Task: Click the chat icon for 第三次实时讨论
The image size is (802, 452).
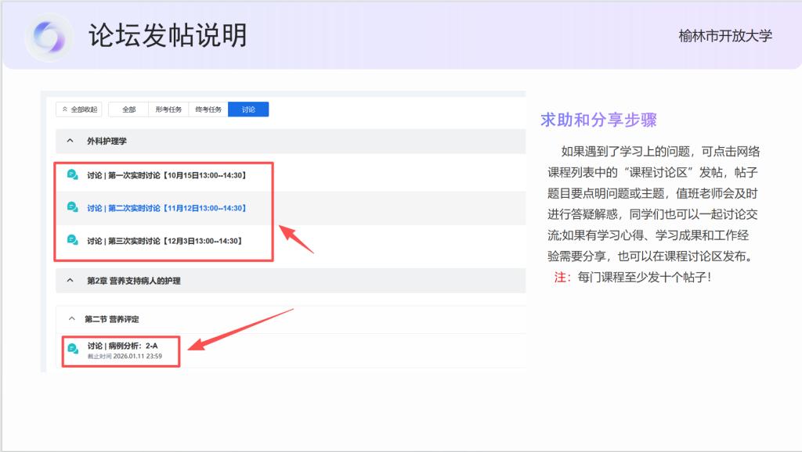Action: 73,240
